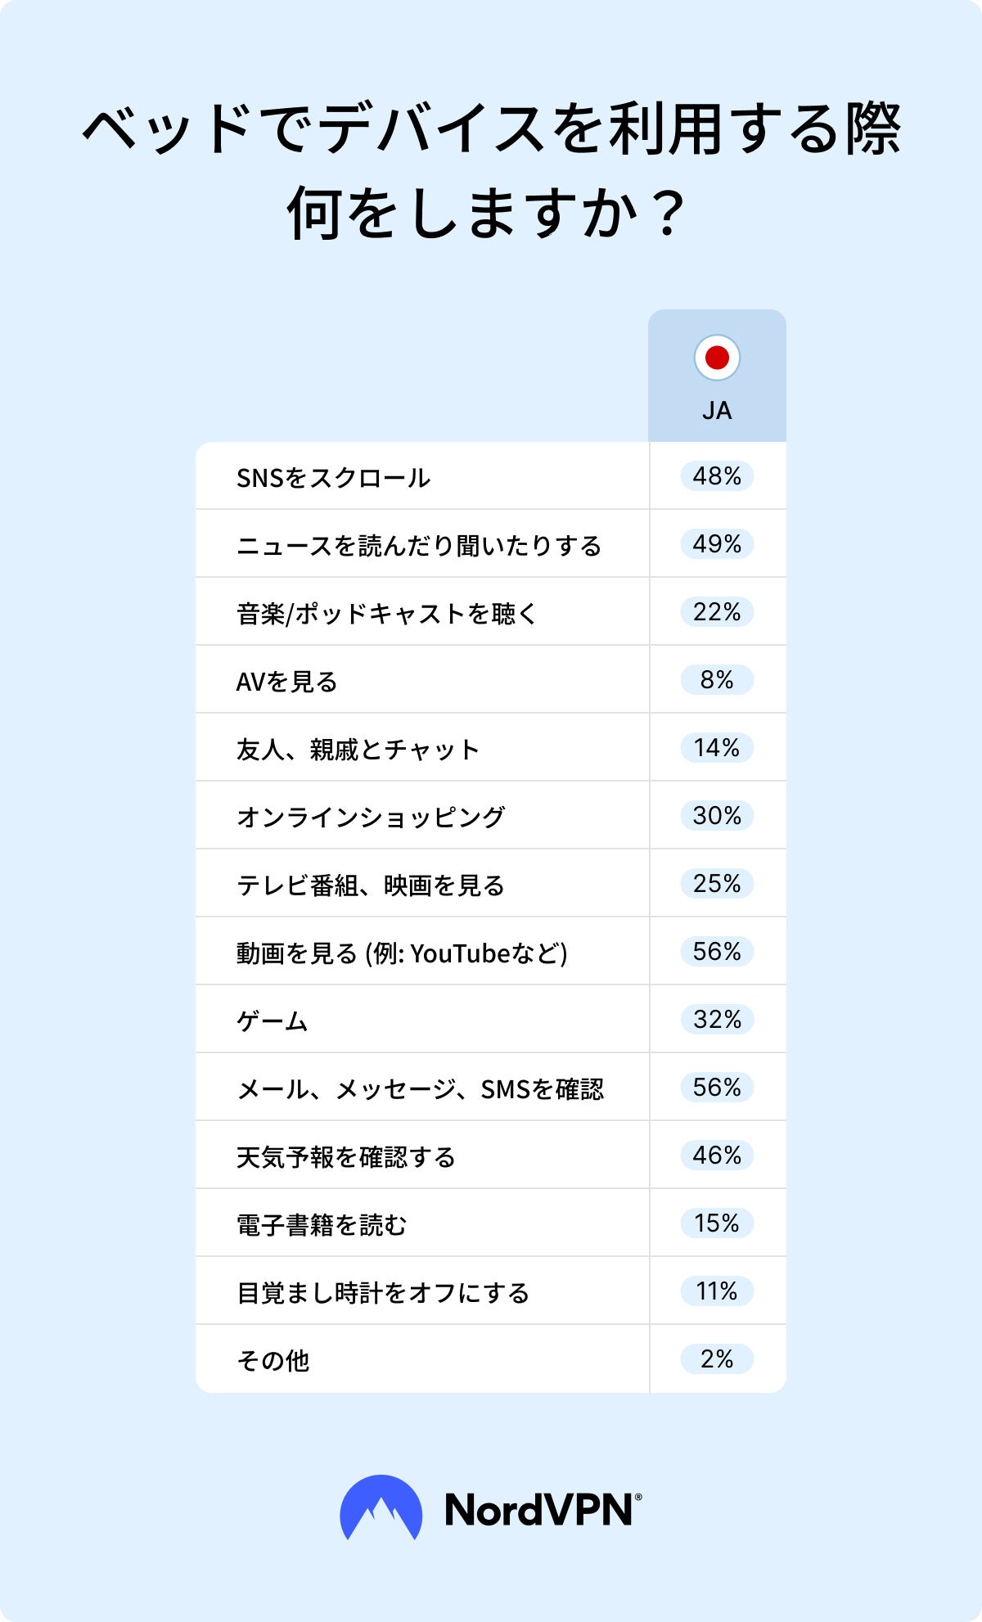Click the 56% badge for YouTube videos row

717,952
